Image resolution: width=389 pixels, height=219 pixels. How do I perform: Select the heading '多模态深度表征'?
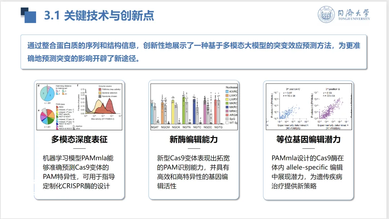coord(79,140)
